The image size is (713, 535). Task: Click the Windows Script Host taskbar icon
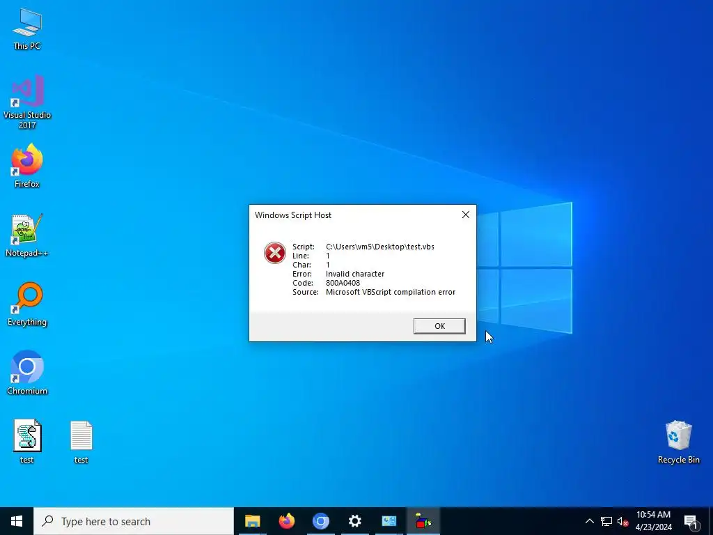point(423,521)
